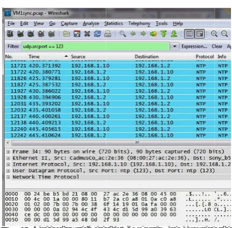The height and width of the screenshot is (228, 232).
Task: Expand the Network Time Protocol node
Action: tap(8, 177)
